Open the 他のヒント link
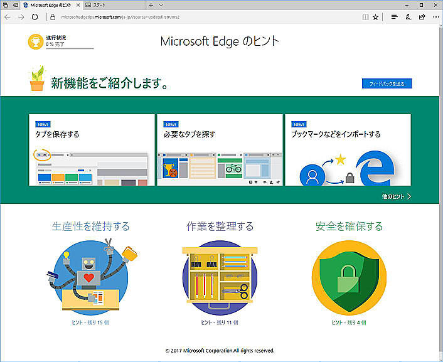 click(396, 196)
